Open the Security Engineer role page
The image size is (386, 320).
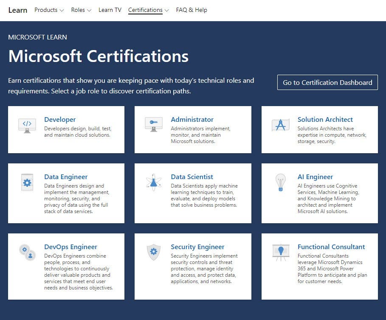pyautogui.click(x=197, y=247)
